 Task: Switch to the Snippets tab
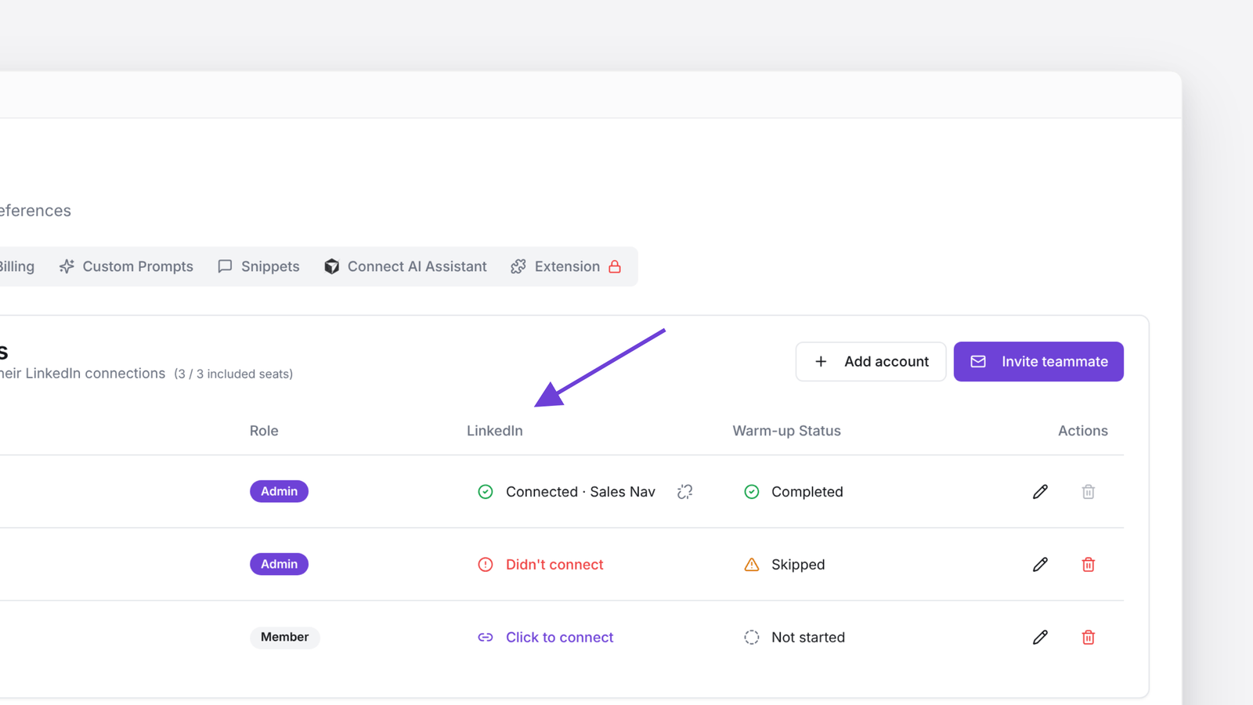258,266
